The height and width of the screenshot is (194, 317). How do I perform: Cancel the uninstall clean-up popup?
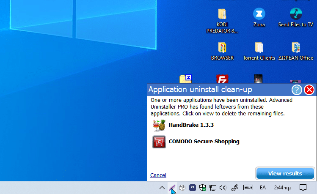tap(158, 175)
